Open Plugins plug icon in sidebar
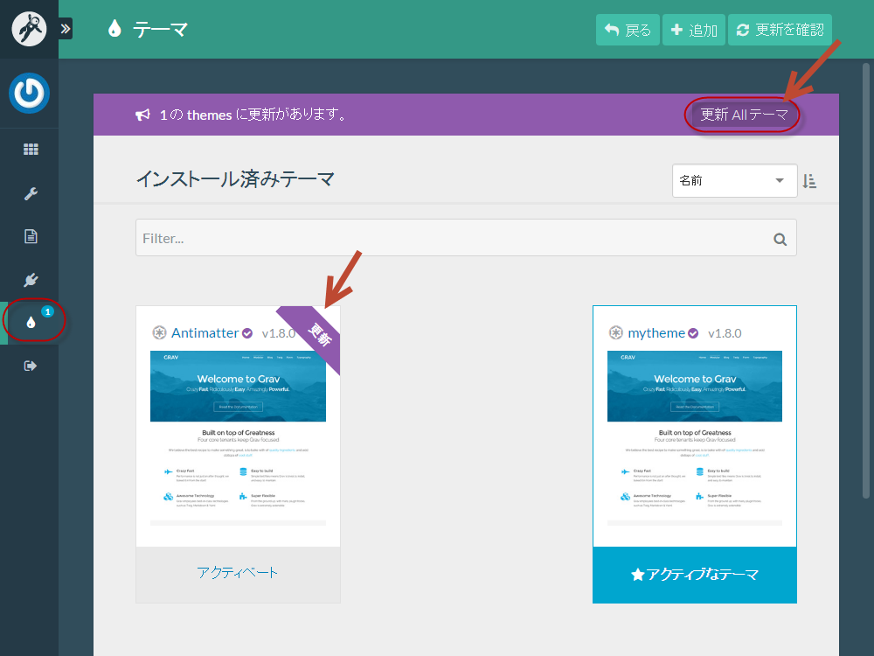The width and height of the screenshot is (874, 656). tap(31, 280)
